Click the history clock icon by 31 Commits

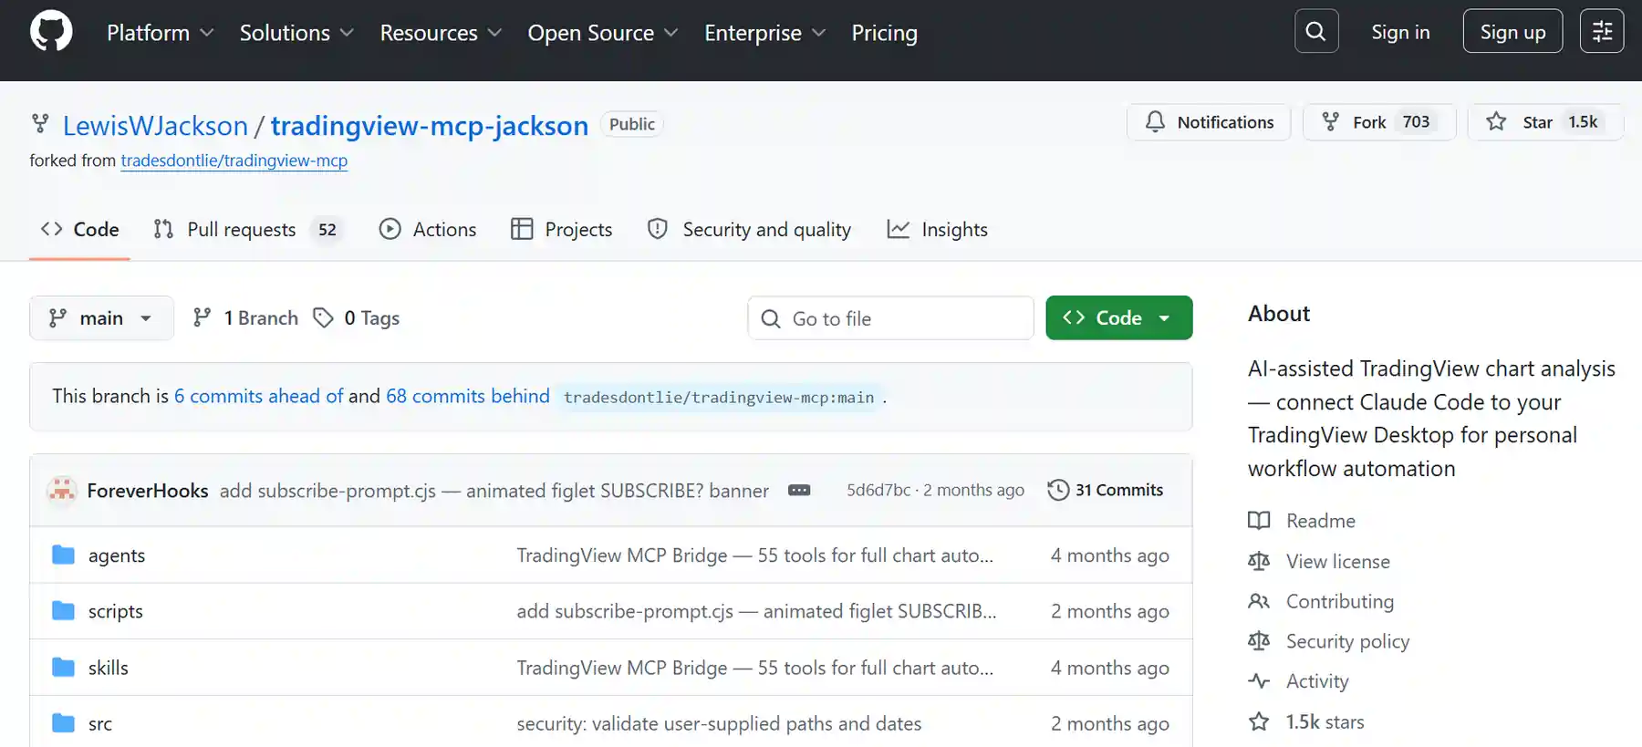click(1058, 490)
